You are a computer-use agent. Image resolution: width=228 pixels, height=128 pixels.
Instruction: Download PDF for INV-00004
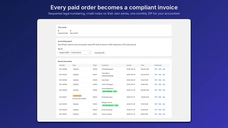[x=156, y=90]
